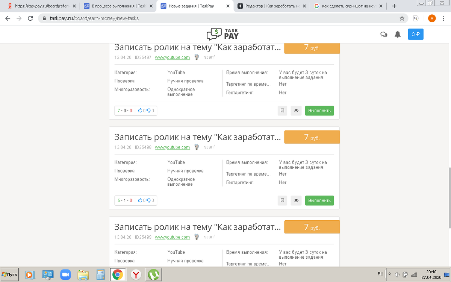Open task title above ID25498
Image resolution: width=451 pixels, height=282 pixels.
[197, 137]
